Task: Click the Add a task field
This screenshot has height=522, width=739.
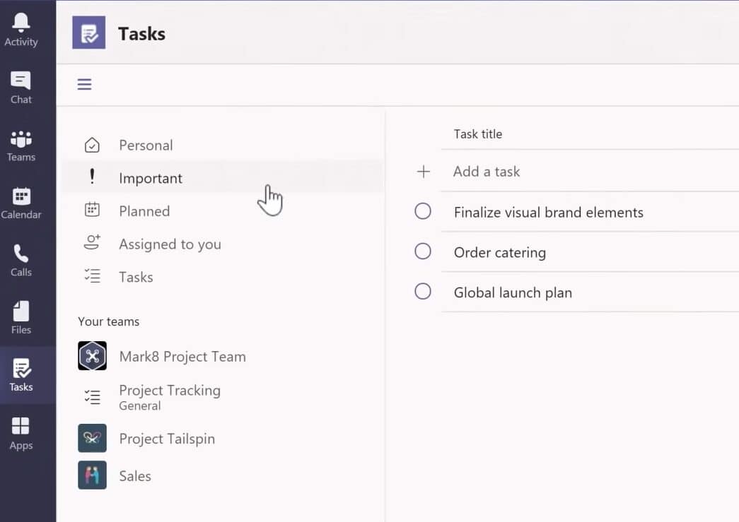Action: [x=487, y=172]
